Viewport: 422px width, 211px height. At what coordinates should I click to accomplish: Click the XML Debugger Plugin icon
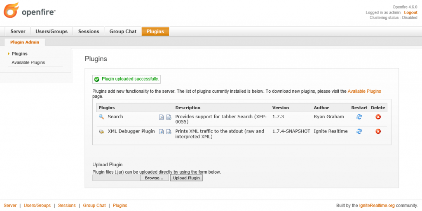(101, 131)
